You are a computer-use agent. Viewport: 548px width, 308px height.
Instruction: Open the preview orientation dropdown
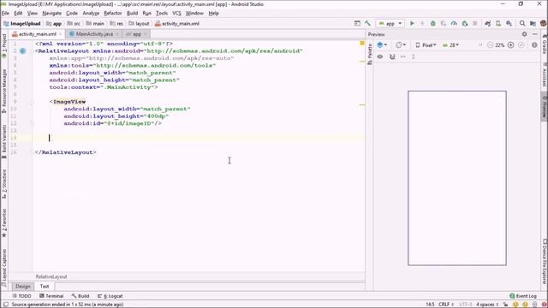tap(401, 45)
